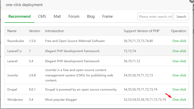Close the one-click deployment dialog
The height and width of the screenshot is (109, 194).
[192, 1]
